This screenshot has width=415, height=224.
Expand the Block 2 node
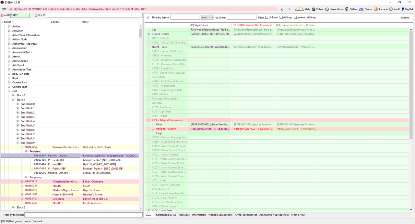(x=13, y=208)
